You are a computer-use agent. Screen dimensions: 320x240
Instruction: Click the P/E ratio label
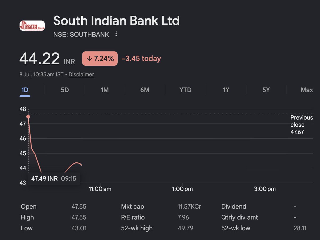[x=133, y=217]
